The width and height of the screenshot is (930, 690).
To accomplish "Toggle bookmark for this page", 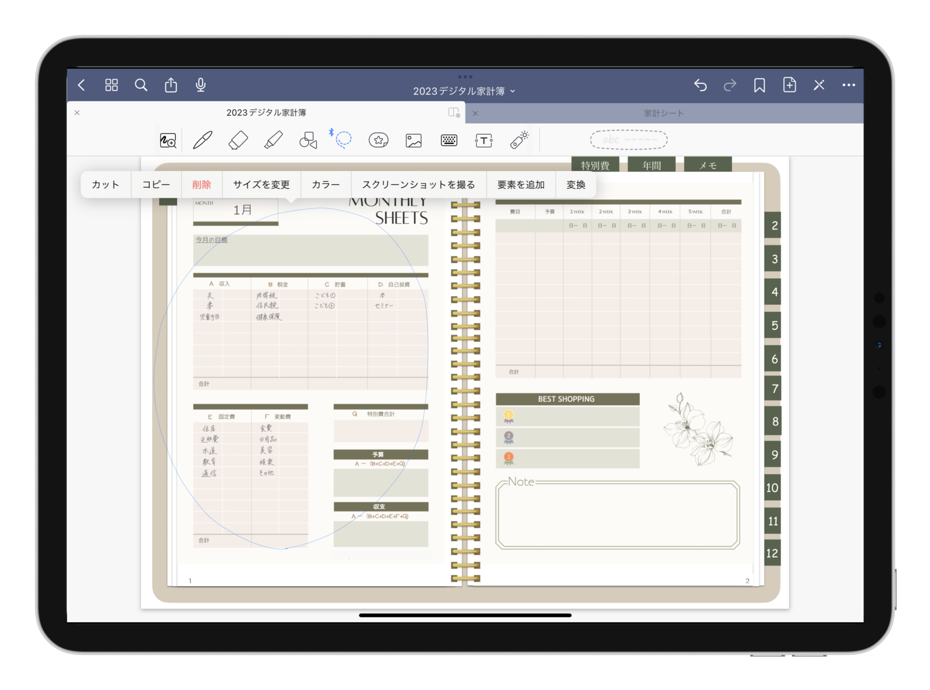I will 759,85.
